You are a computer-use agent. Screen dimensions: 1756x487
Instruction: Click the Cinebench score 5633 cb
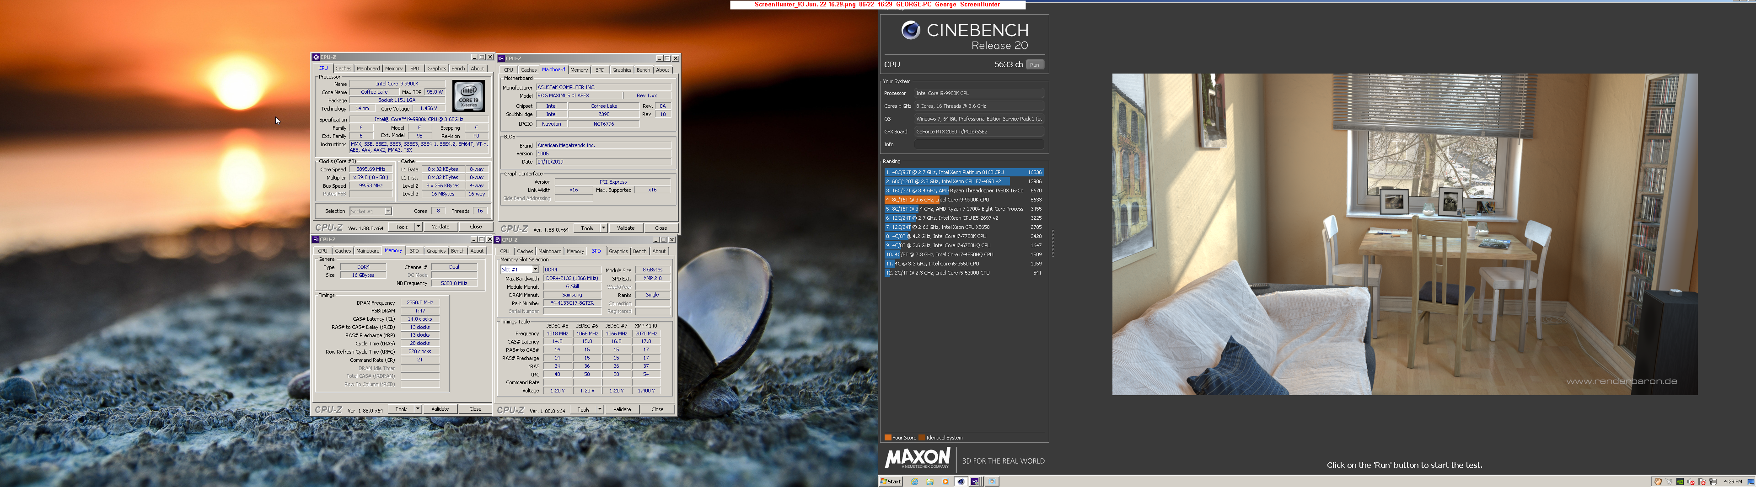tap(1008, 65)
